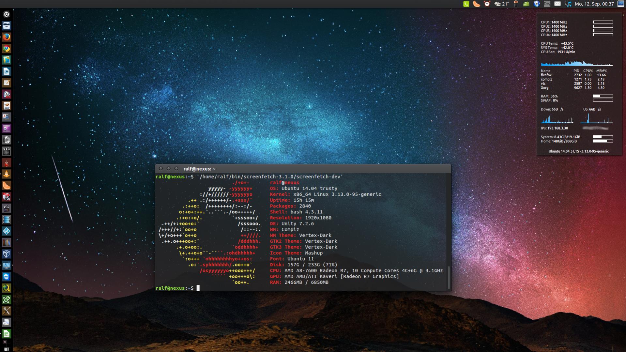
Task: Open the postage stamp mail app icon
Action: tap(6, 60)
